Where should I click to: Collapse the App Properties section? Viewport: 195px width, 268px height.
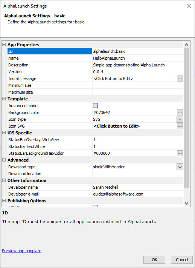point(4,45)
